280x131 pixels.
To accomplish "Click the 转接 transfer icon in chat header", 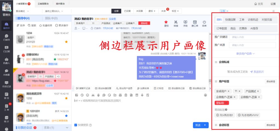I will tap(176, 23).
